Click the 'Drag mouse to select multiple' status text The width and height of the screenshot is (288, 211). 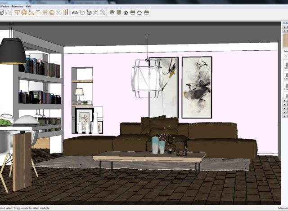tap(31, 208)
